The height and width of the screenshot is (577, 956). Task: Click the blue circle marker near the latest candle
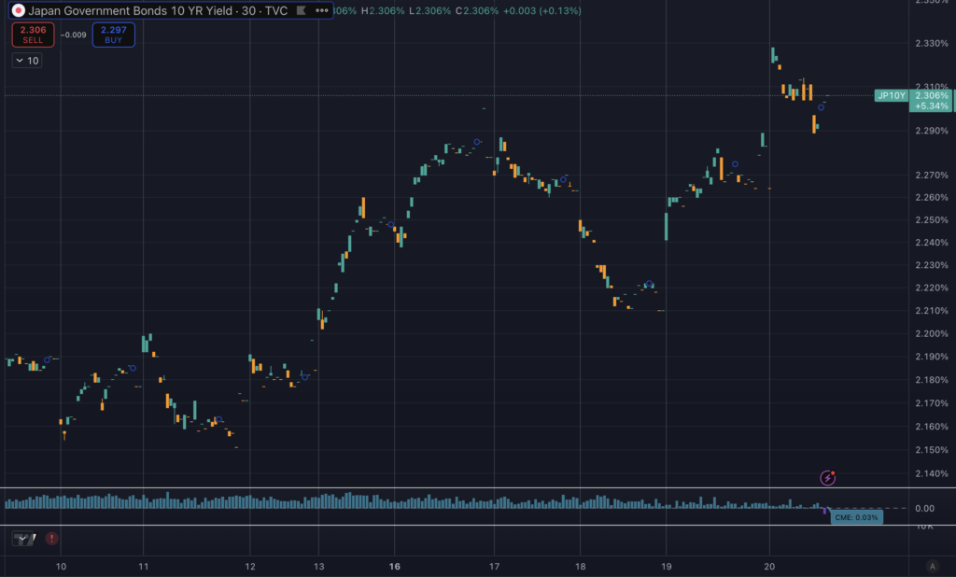[x=822, y=107]
